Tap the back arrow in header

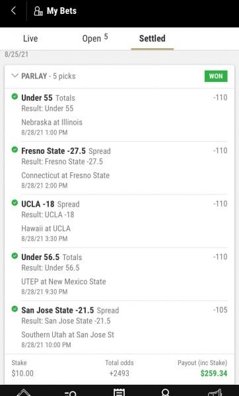click(x=13, y=11)
